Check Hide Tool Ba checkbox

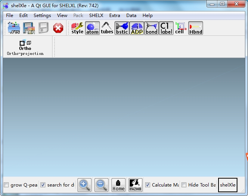pyautogui.click(x=184, y=185)
